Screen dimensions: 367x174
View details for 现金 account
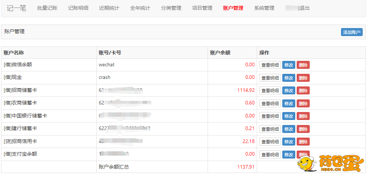point(270,78)
